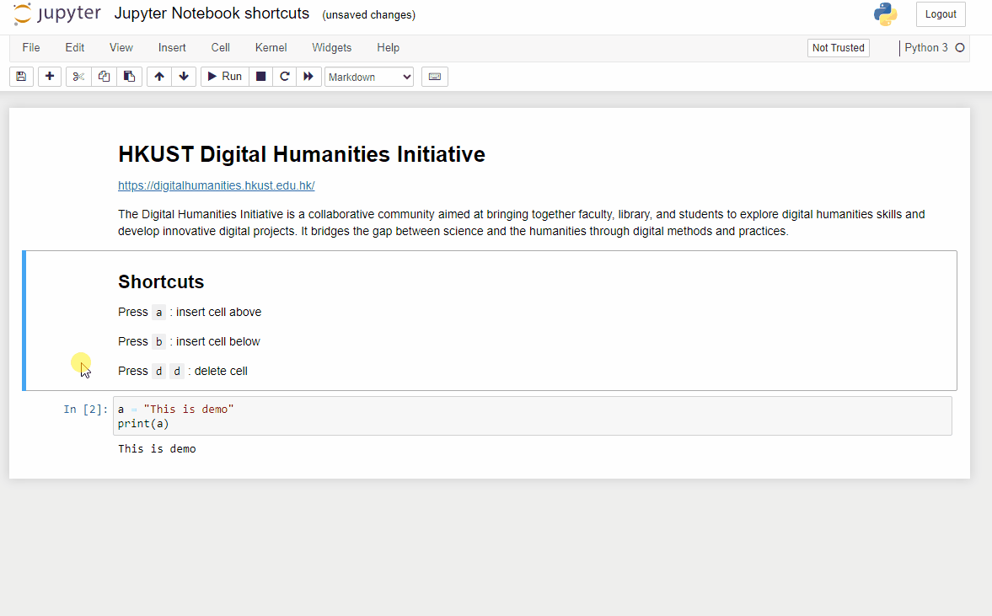Cut selected cells with the scissors icon
This screenshot has width=992, height=616.
coord(78,77)
